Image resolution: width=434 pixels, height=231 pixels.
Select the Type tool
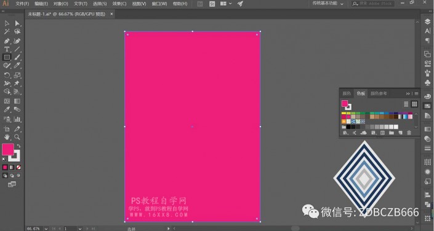point(7,49)
